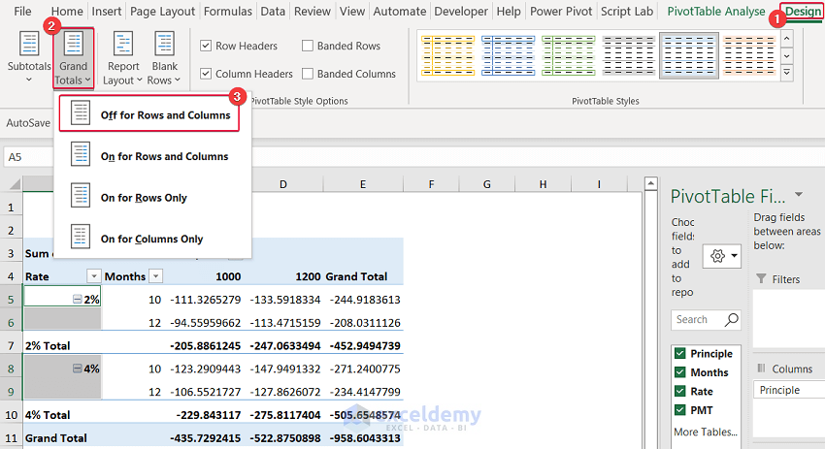Click the Grand Totals button
The image size is (825, 449).
pyautogui.click(x=73, y=57)
